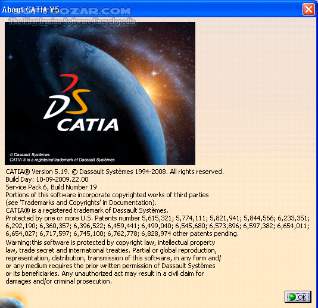
Task: Click 'or any medium requires the prior written' line
Action: pos(110,266)
